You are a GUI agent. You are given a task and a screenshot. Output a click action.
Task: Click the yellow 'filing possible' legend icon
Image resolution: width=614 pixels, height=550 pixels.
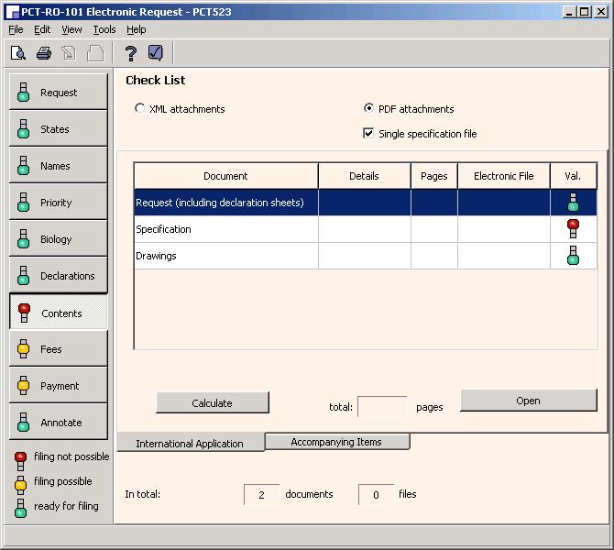coord(20,485)
